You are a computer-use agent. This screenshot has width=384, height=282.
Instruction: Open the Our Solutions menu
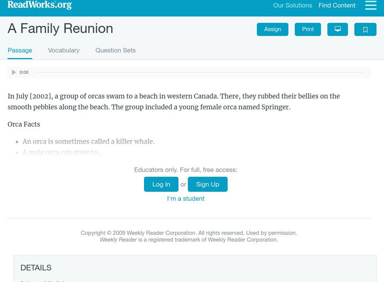pyautogui.click(x=292, y=6)
